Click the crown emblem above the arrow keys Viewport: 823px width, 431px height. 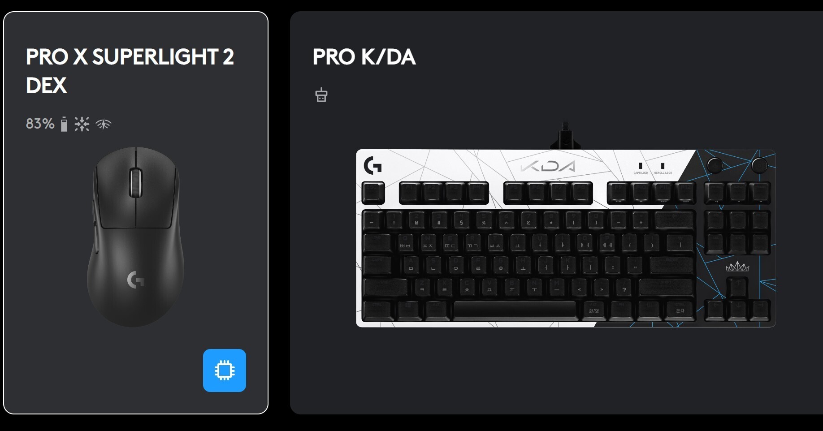coord(737,267)
